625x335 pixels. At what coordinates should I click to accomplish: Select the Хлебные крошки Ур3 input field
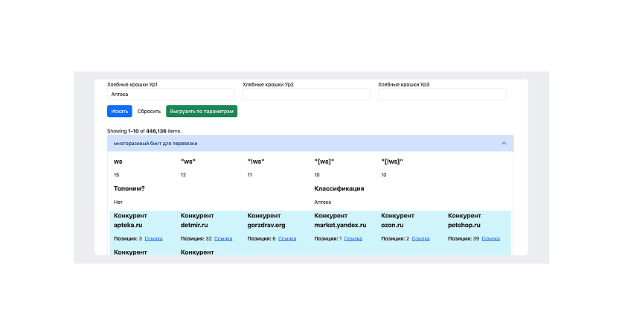pyautogui.click(x=441, y=95)
